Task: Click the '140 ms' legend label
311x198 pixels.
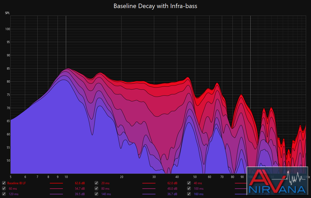Action: [106, 194]
